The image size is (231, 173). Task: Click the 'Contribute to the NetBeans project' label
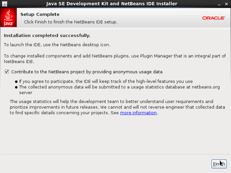click(87, 72)
